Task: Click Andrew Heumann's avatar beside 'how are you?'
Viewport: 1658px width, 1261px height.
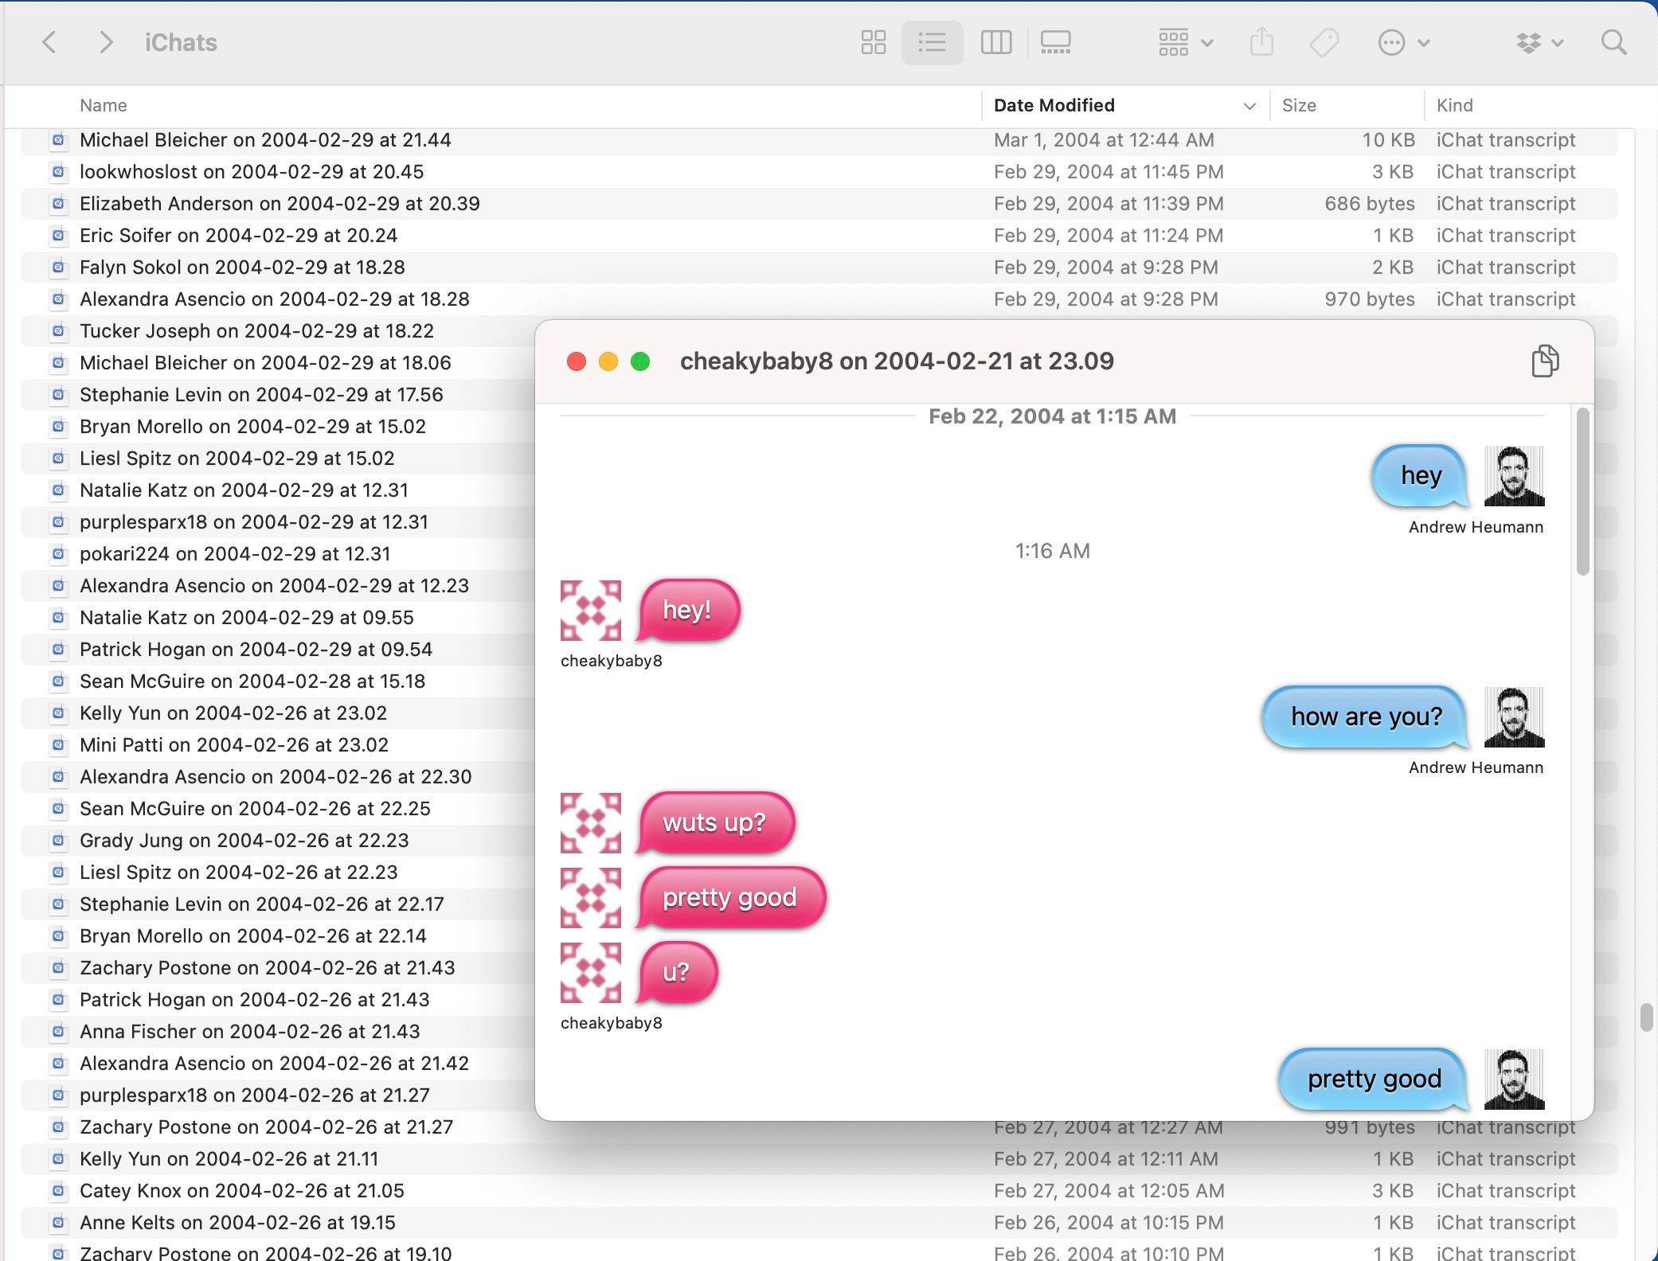Action: [1514, 717]
